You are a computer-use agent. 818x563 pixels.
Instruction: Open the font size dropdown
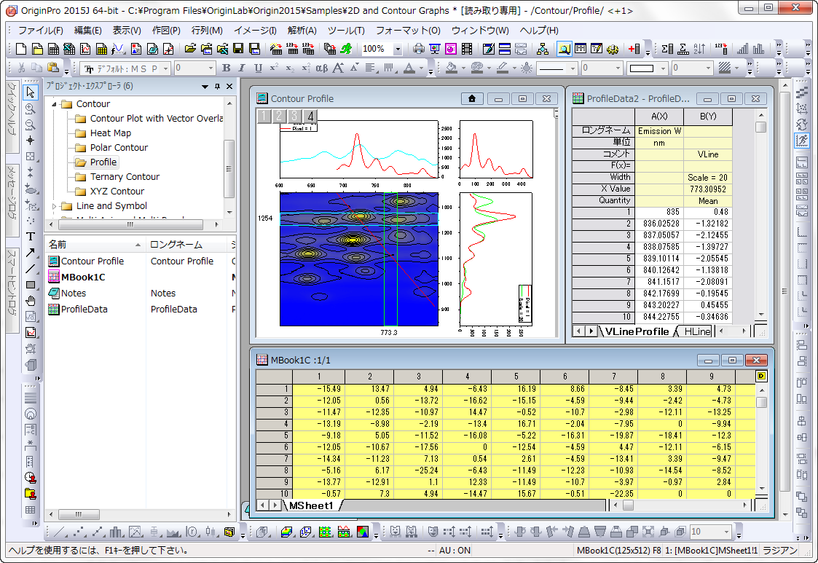[x=211, y=68]
